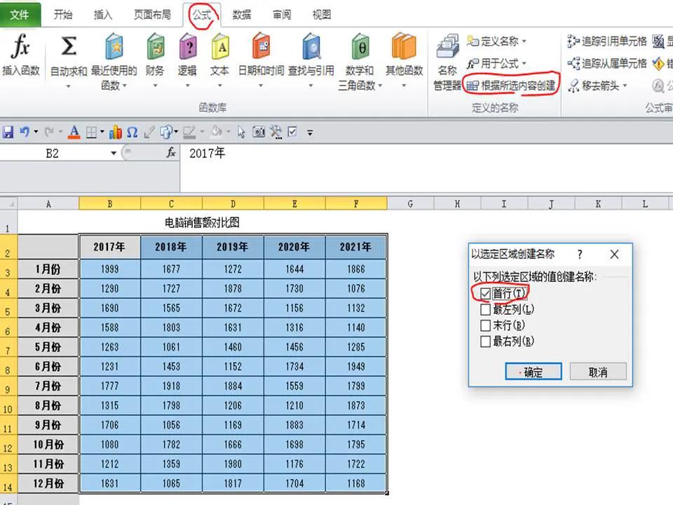Click the checkbox icon in quick toolbar
The height and width of the screenshot is (505, 673).
pyautogui.click(x=292, y=132)
